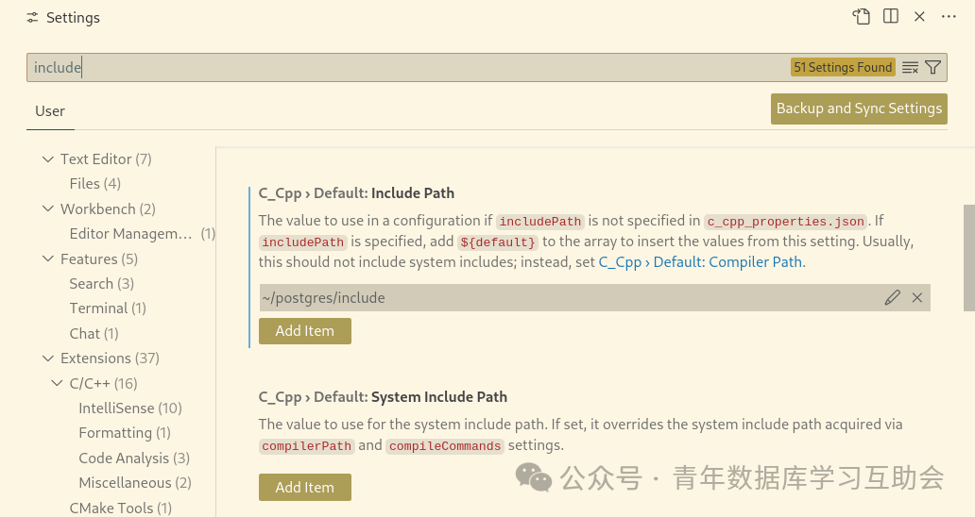Select the User settings tab
This screenshot has height=517, width=975.
click(50, 111)
